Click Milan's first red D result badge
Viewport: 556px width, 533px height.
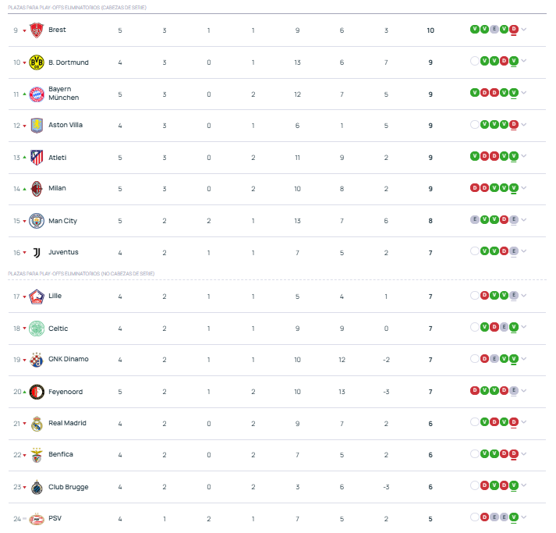[474, 187]
